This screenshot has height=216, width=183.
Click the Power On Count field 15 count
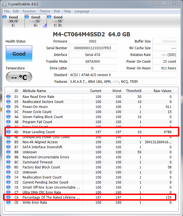[165, 62]
